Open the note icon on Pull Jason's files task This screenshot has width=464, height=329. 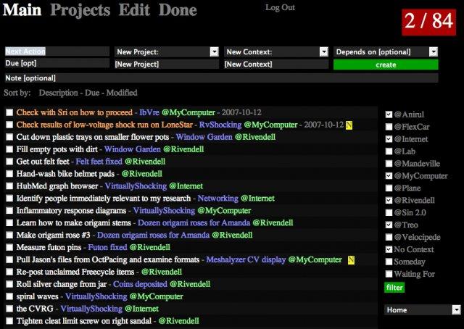351,259
